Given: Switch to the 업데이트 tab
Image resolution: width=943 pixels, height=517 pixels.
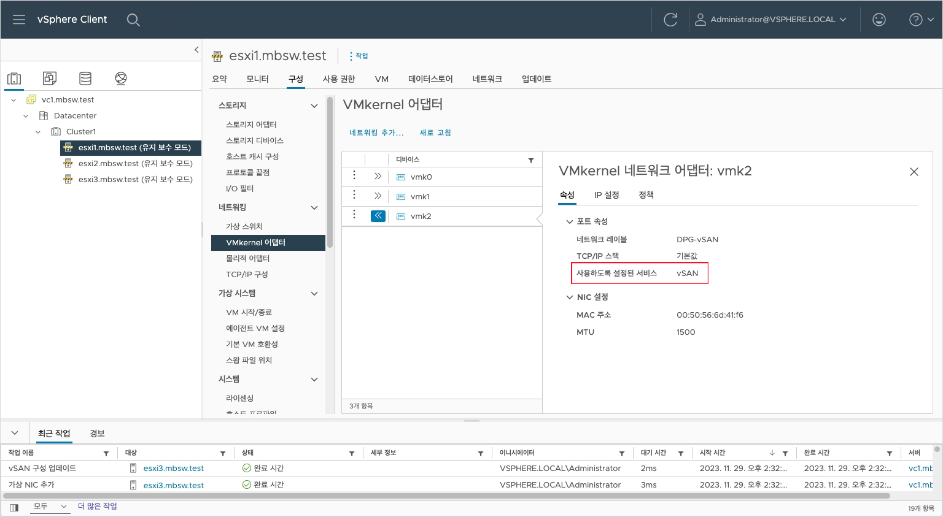Looking at the screenshot, I should tap(537, 79).
